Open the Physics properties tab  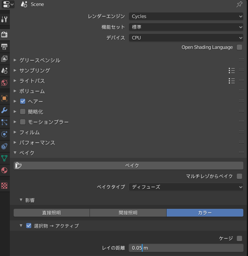[x=4, y=134]
